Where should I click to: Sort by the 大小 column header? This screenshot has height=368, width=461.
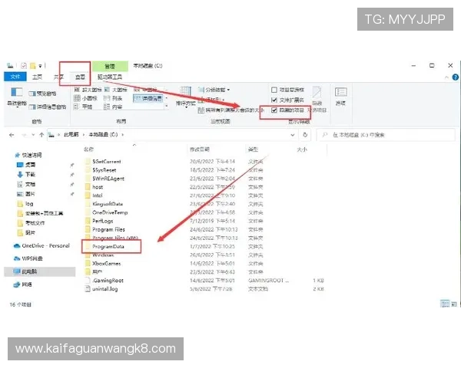302,149
